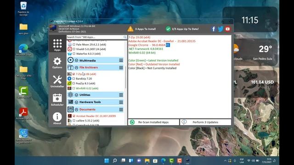
Task: Select the File Archivers category header
Action: coord(96,67)
